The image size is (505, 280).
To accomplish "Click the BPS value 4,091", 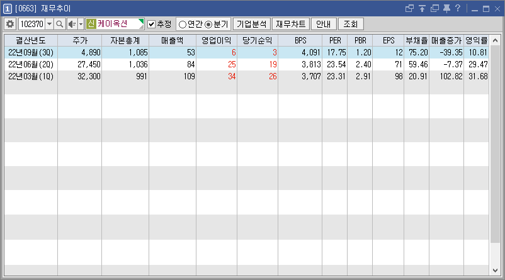I will pos(311,52).
